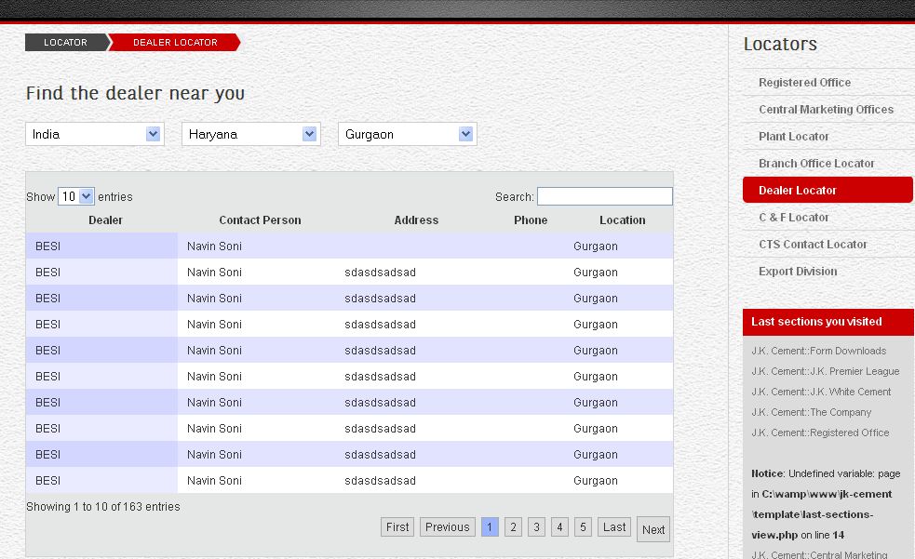
Task: Open the Plant Locator section
Action: [x=793, y=136]
